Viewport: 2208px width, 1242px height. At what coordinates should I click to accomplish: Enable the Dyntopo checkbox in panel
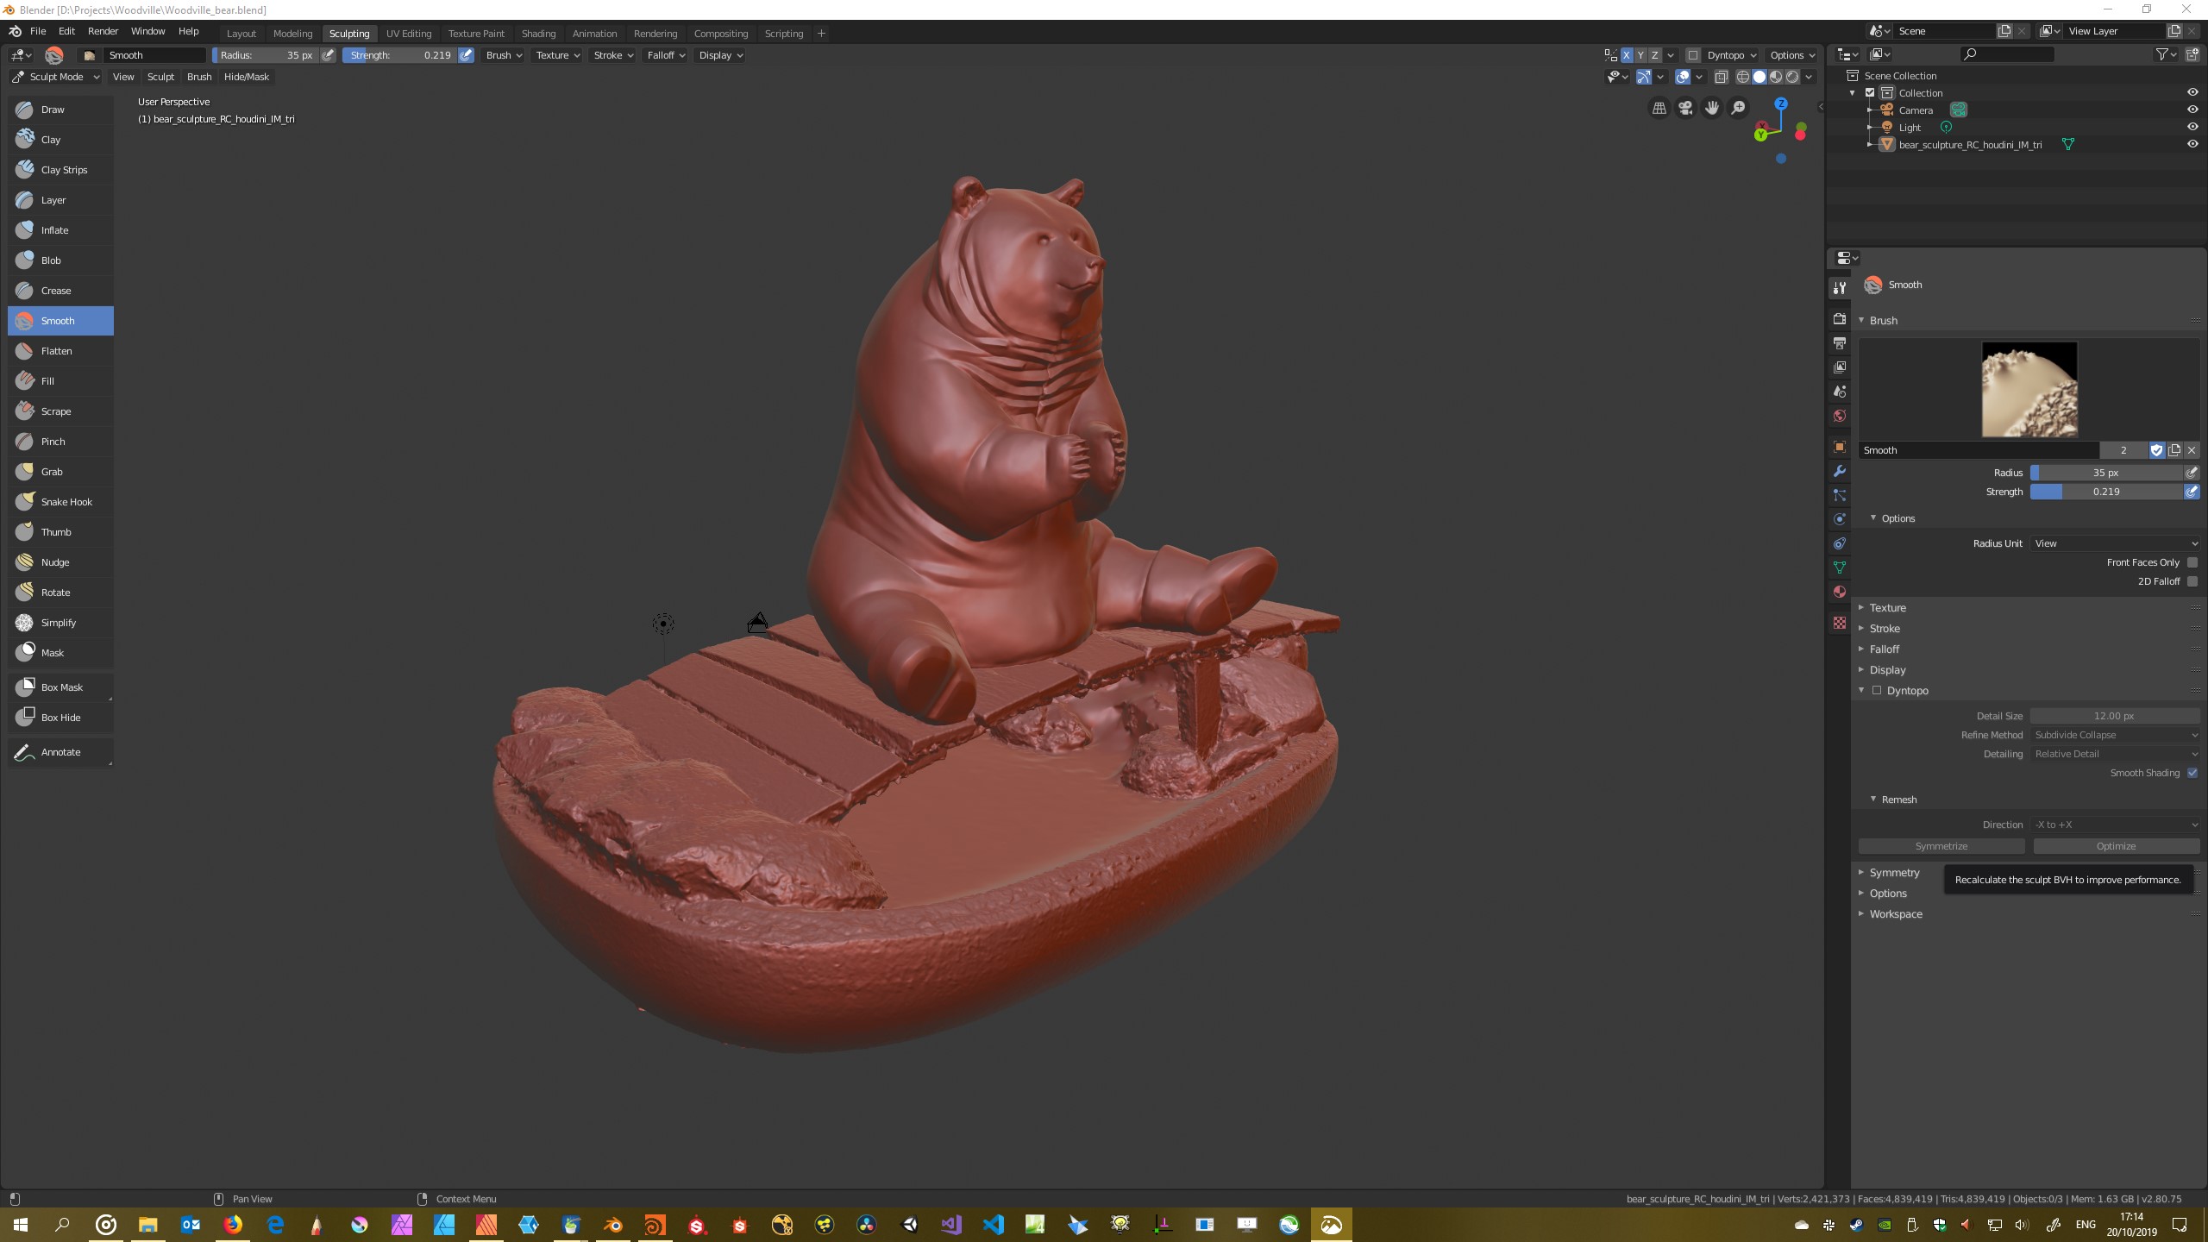pos(1876,690)
